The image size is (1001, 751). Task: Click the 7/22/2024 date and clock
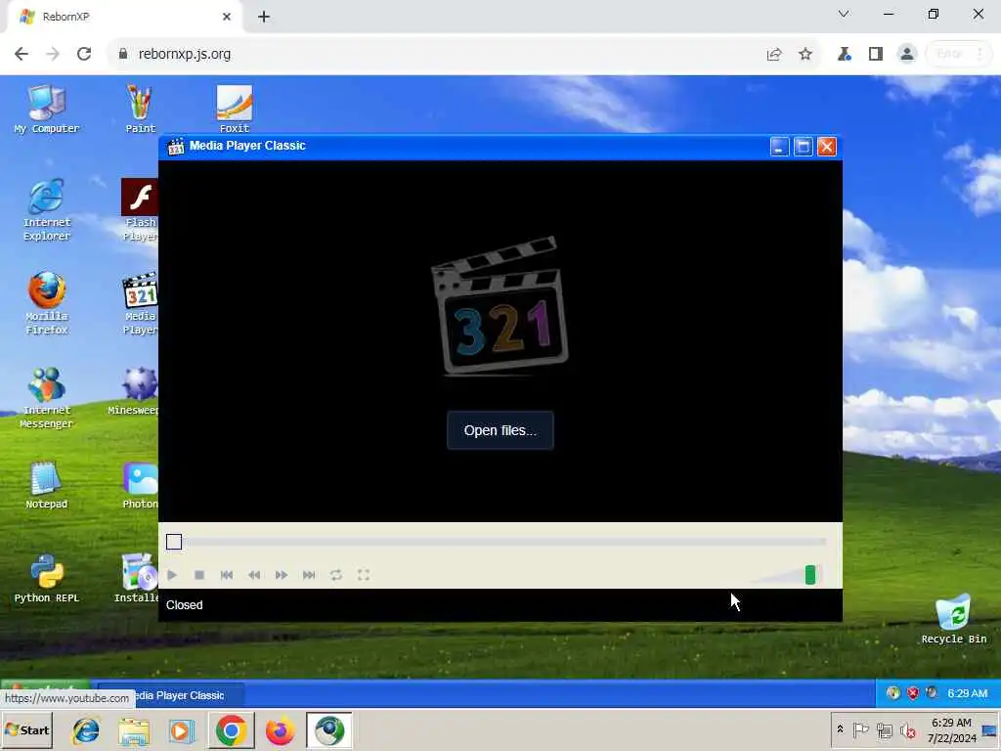pos(951,729)
